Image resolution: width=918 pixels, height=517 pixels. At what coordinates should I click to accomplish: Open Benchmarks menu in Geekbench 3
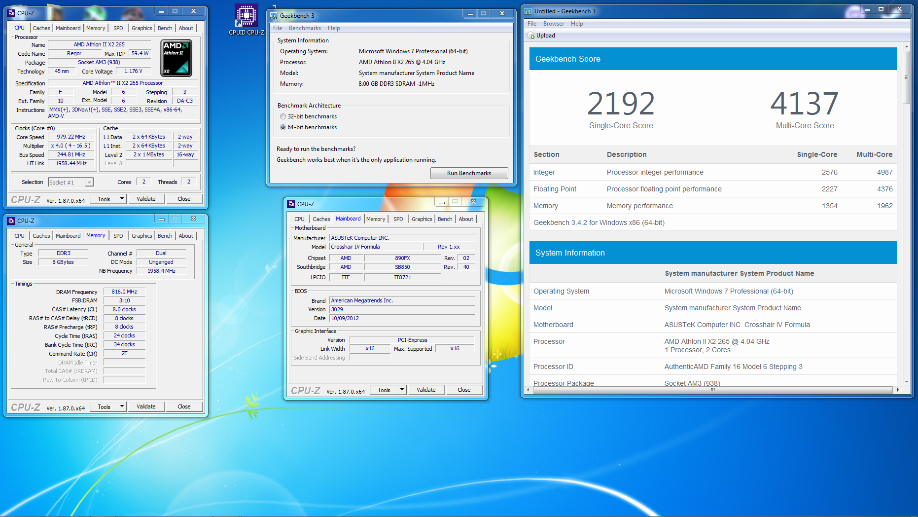tap(305, 28)
